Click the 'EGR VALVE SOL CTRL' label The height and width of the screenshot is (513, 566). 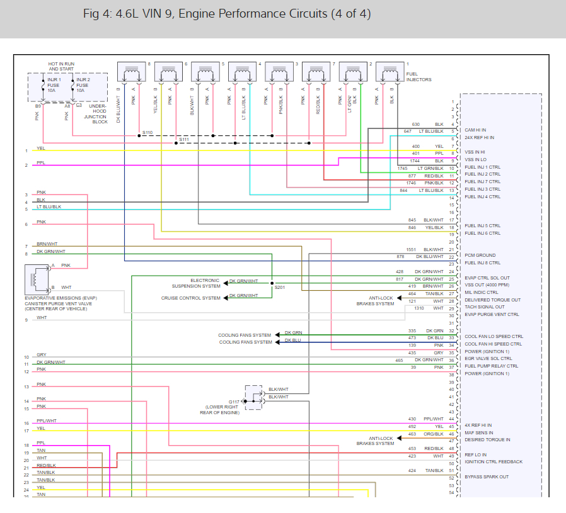tap(488, 358)
